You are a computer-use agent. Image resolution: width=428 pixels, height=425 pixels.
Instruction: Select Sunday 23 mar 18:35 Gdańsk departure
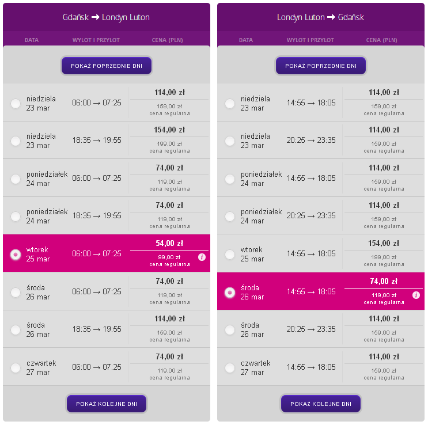pyautogui.click(x=16, y=141)
